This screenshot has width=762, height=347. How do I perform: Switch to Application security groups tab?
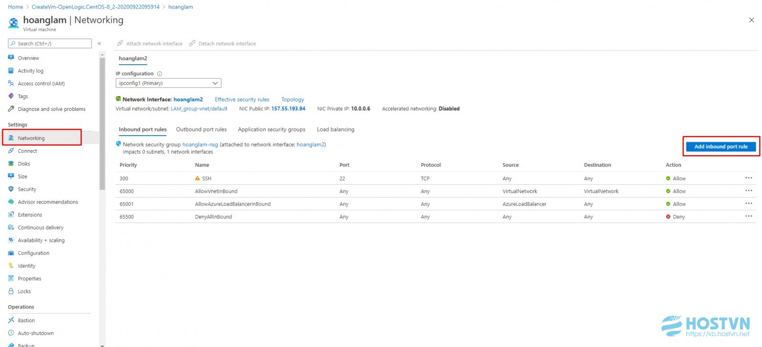coord(271,129)
